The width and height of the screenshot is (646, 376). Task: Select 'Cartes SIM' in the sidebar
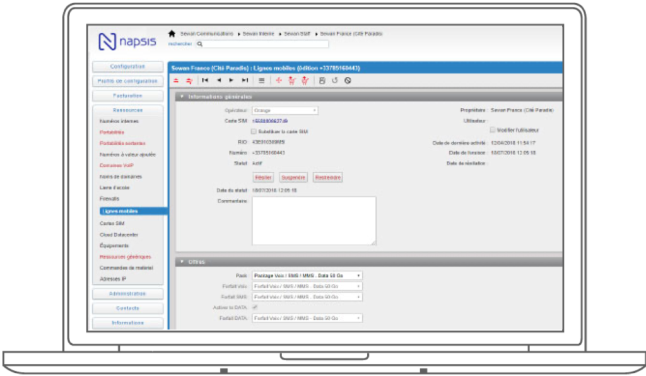tap(111, 223)
